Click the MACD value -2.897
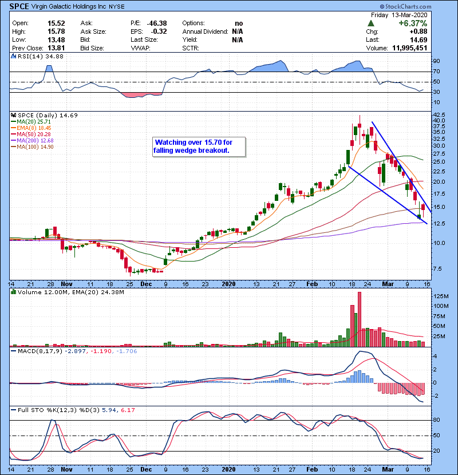Viewport: 458px width, 475px height. click(76, 351)
